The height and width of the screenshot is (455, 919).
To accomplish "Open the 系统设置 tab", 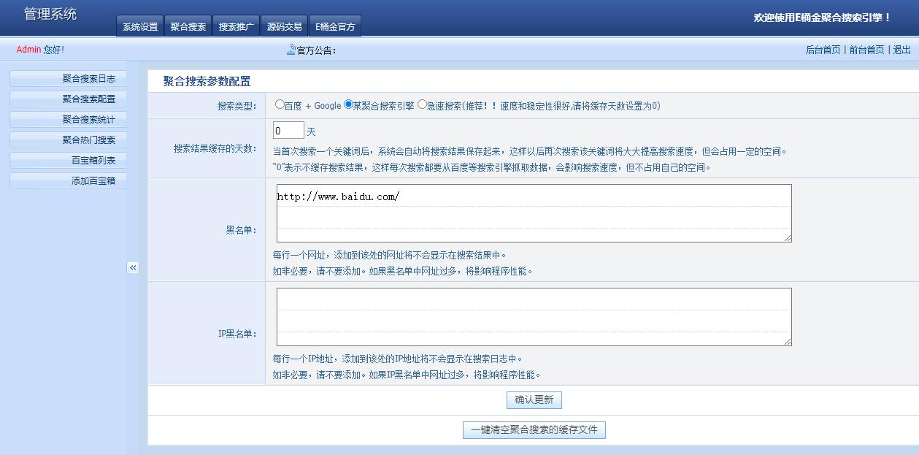I will tap(140, 26).
